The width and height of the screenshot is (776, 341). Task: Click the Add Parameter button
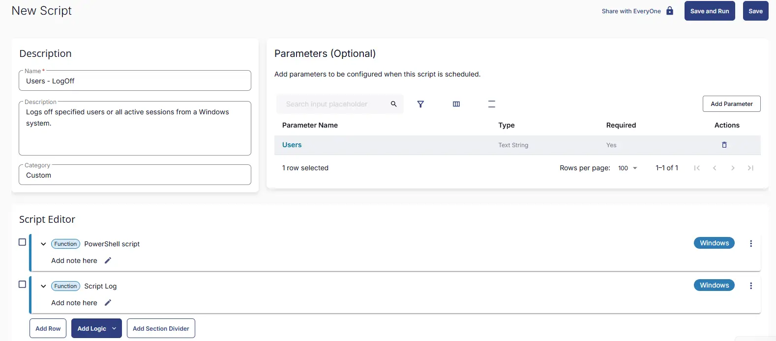pyautogui.click(x=731, y=104)
